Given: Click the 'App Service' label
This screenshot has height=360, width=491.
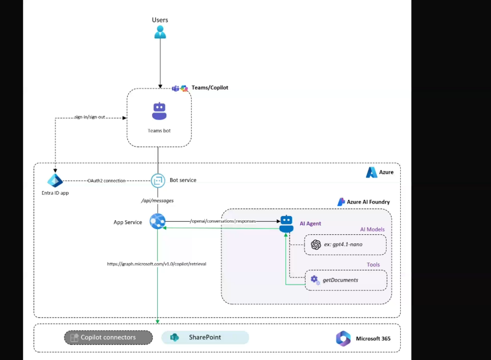Looking at the screenshot, I should (128, 222).
